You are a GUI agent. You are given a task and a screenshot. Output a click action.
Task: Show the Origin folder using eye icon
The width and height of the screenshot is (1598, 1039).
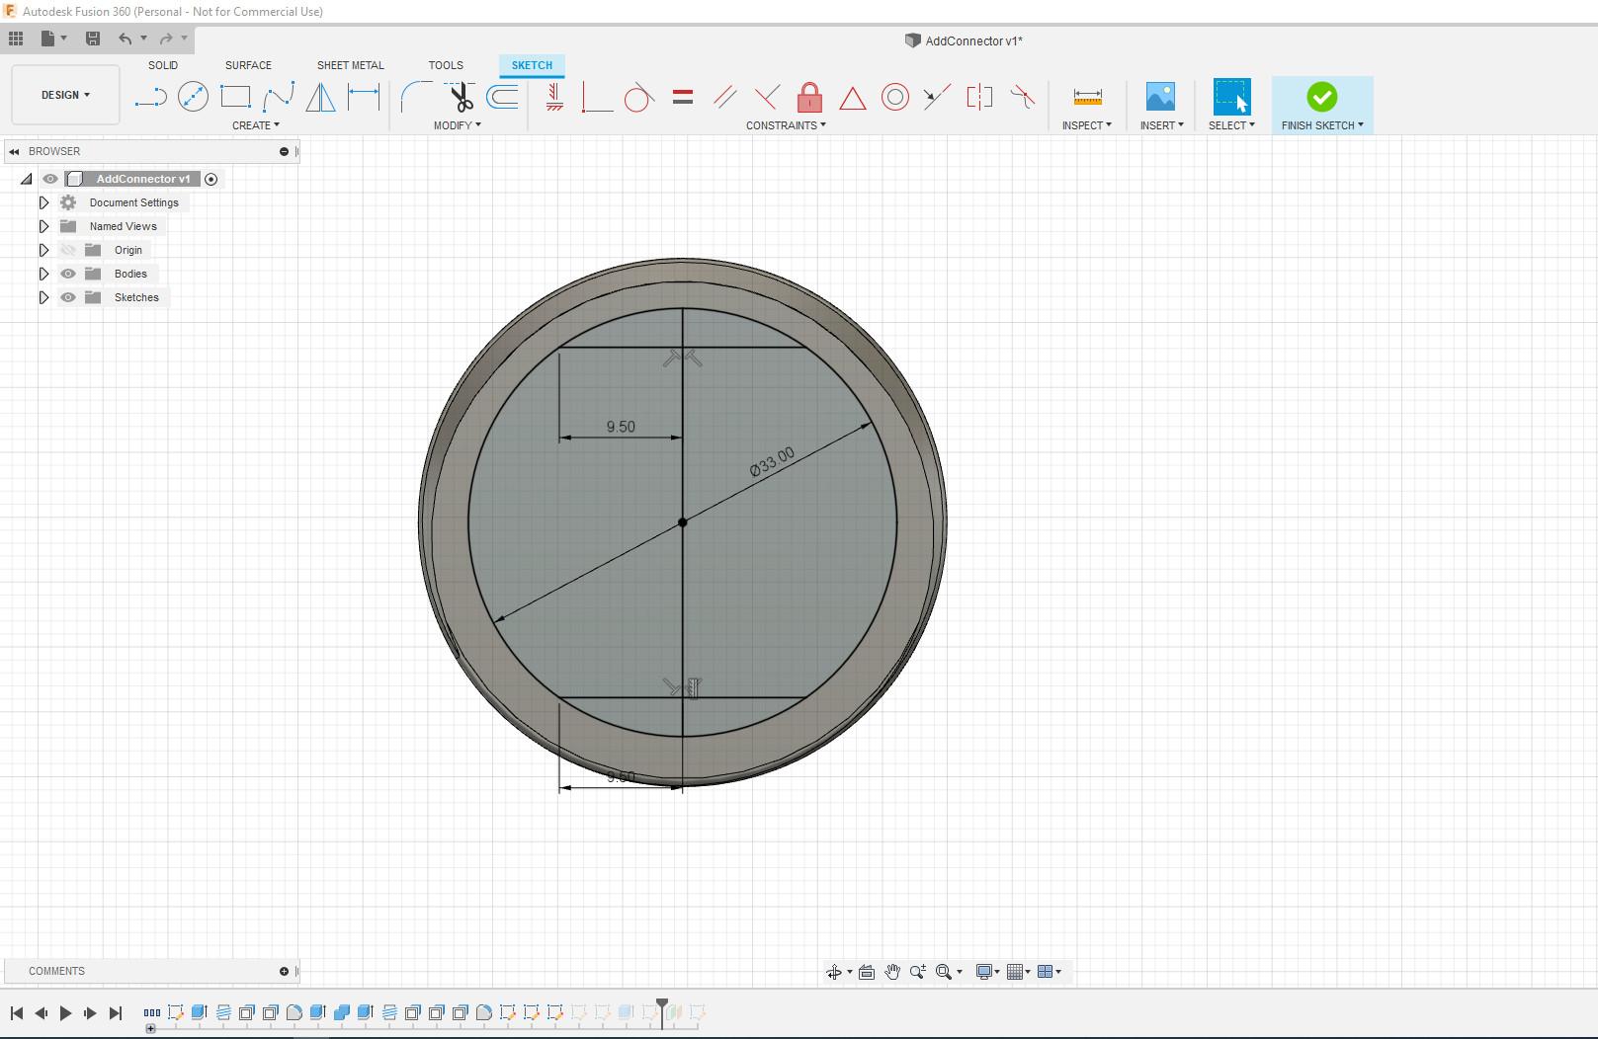point(68,250)
